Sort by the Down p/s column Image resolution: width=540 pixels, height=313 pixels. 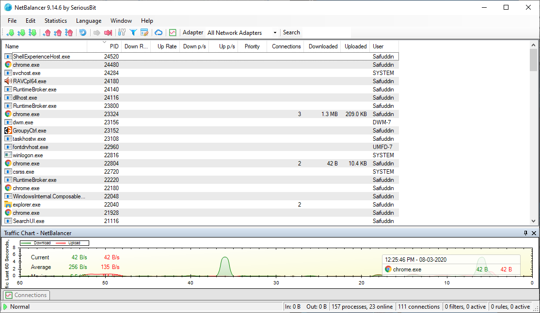point(194,46)
